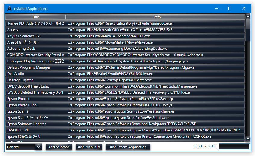Select the Epson Scan 2 row
The width and height of the screenshot is (255, 156).
click(125, 111)
